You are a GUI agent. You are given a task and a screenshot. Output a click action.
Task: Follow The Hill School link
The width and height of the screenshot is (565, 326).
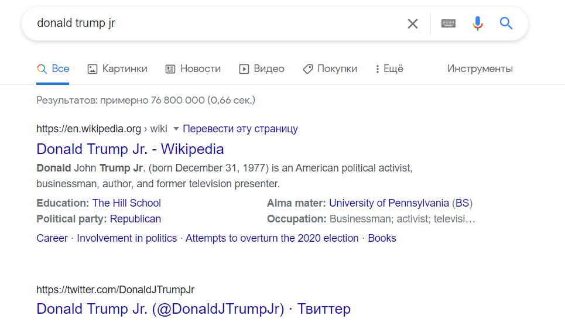pyautogui.click(x=126, y=203)
